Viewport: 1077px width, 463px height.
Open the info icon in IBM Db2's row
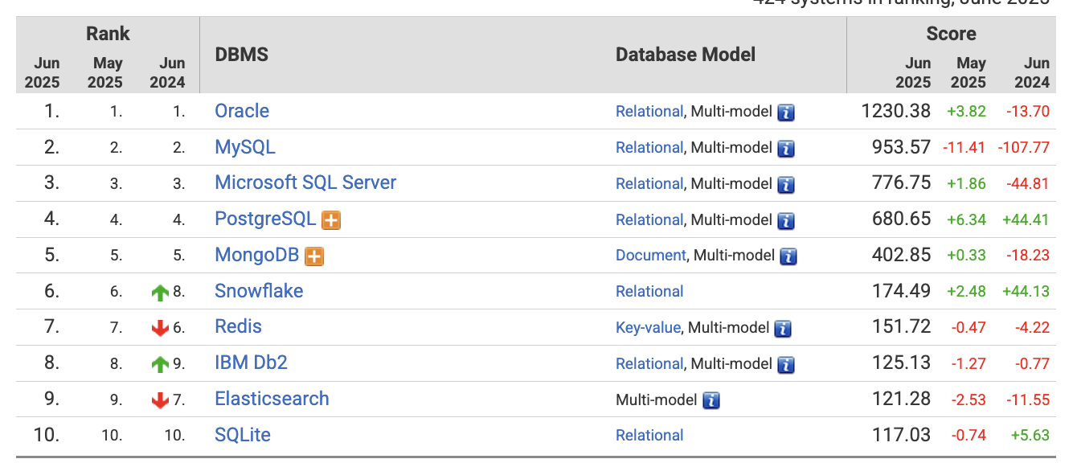pos(786,365)
